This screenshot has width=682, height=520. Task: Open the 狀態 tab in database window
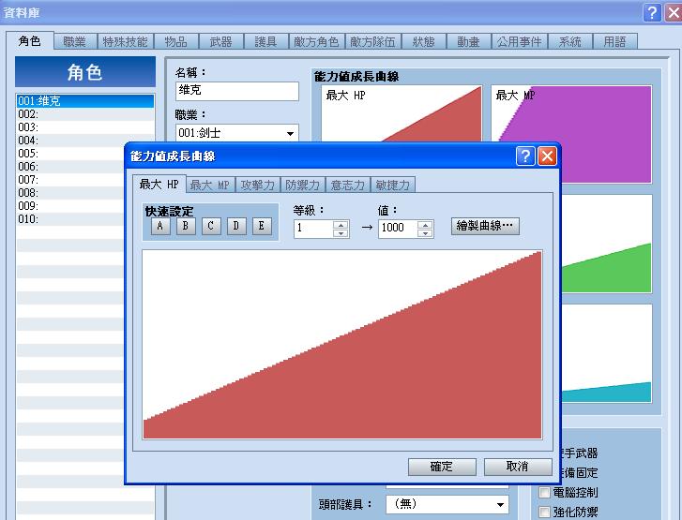click(424, 42)
